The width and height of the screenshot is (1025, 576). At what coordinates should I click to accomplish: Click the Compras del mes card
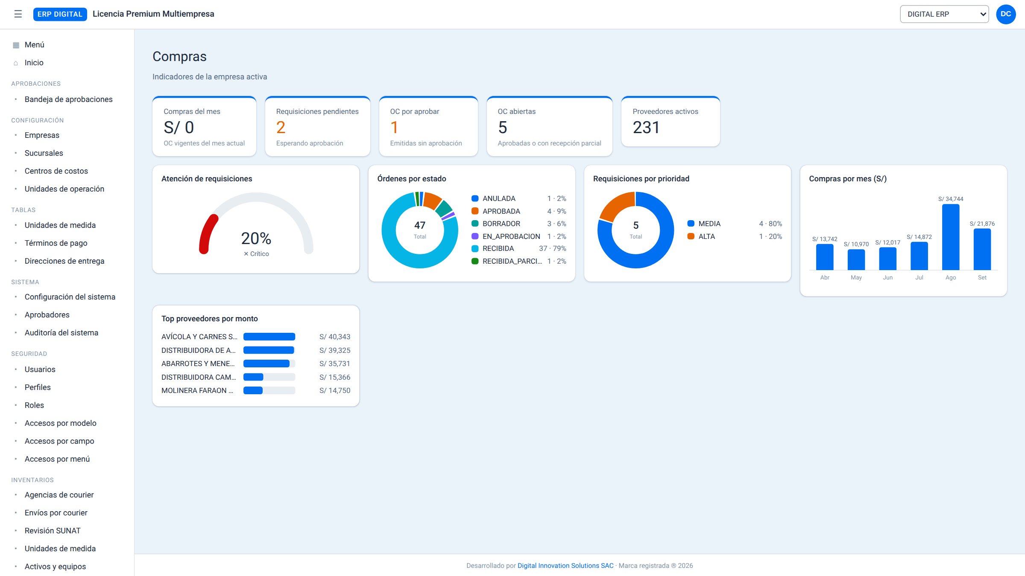[x=204, y=126]
